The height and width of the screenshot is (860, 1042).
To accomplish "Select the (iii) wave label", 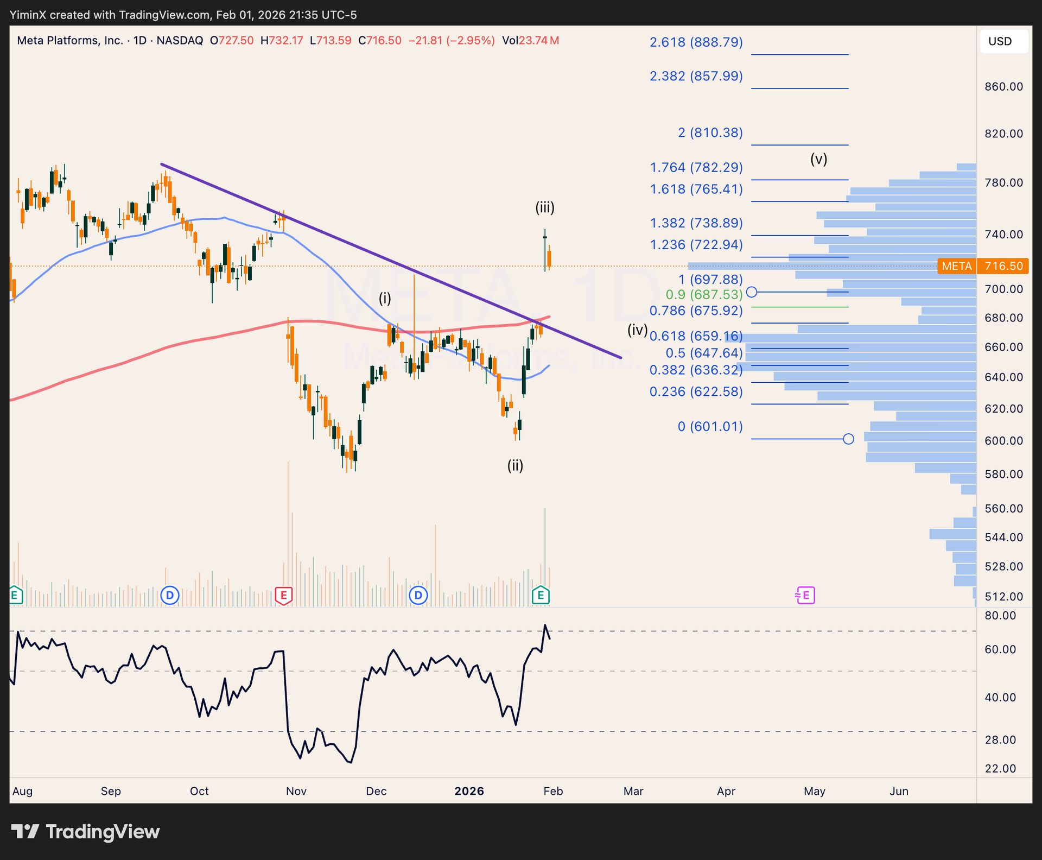I will coord(545,207).
